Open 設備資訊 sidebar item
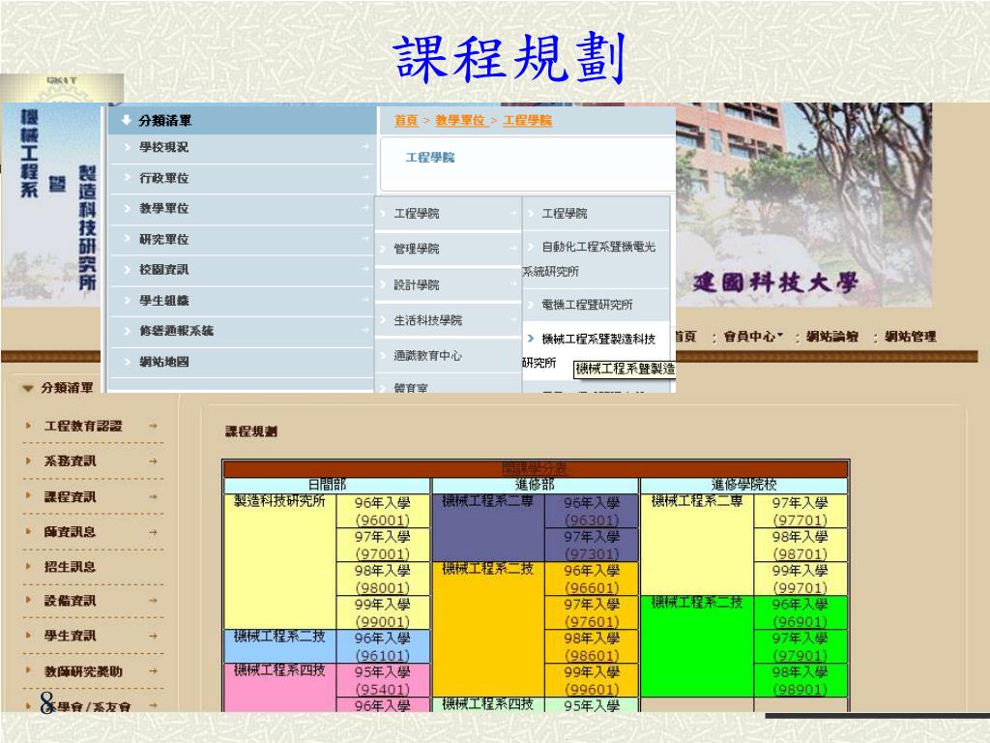Image resolution: width=990 pixels, height=743 pixels. click(x=70, y=601)
